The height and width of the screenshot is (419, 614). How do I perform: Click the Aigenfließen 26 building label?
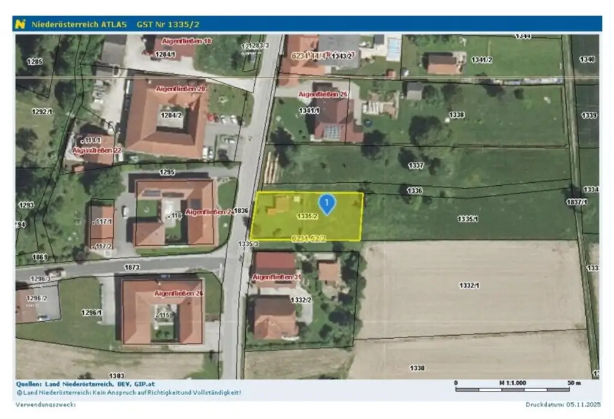[179, 293]
